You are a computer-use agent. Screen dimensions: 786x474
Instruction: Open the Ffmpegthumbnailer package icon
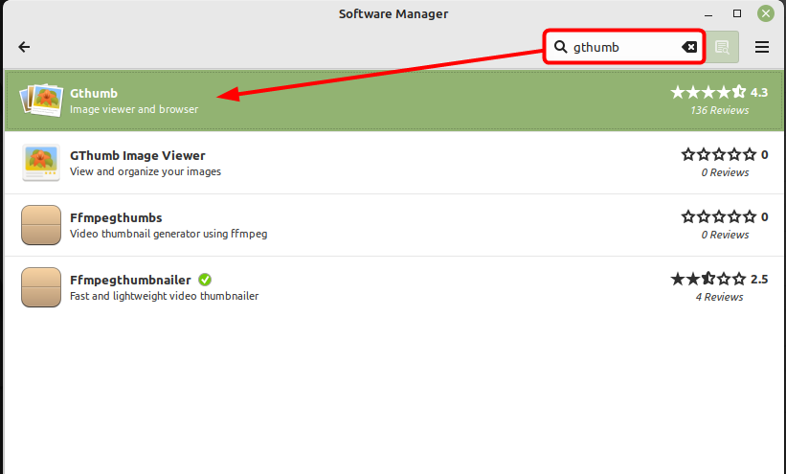(41, 287)
